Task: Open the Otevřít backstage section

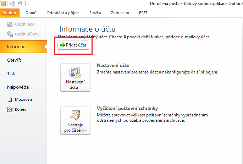Action: coord(14,60)
